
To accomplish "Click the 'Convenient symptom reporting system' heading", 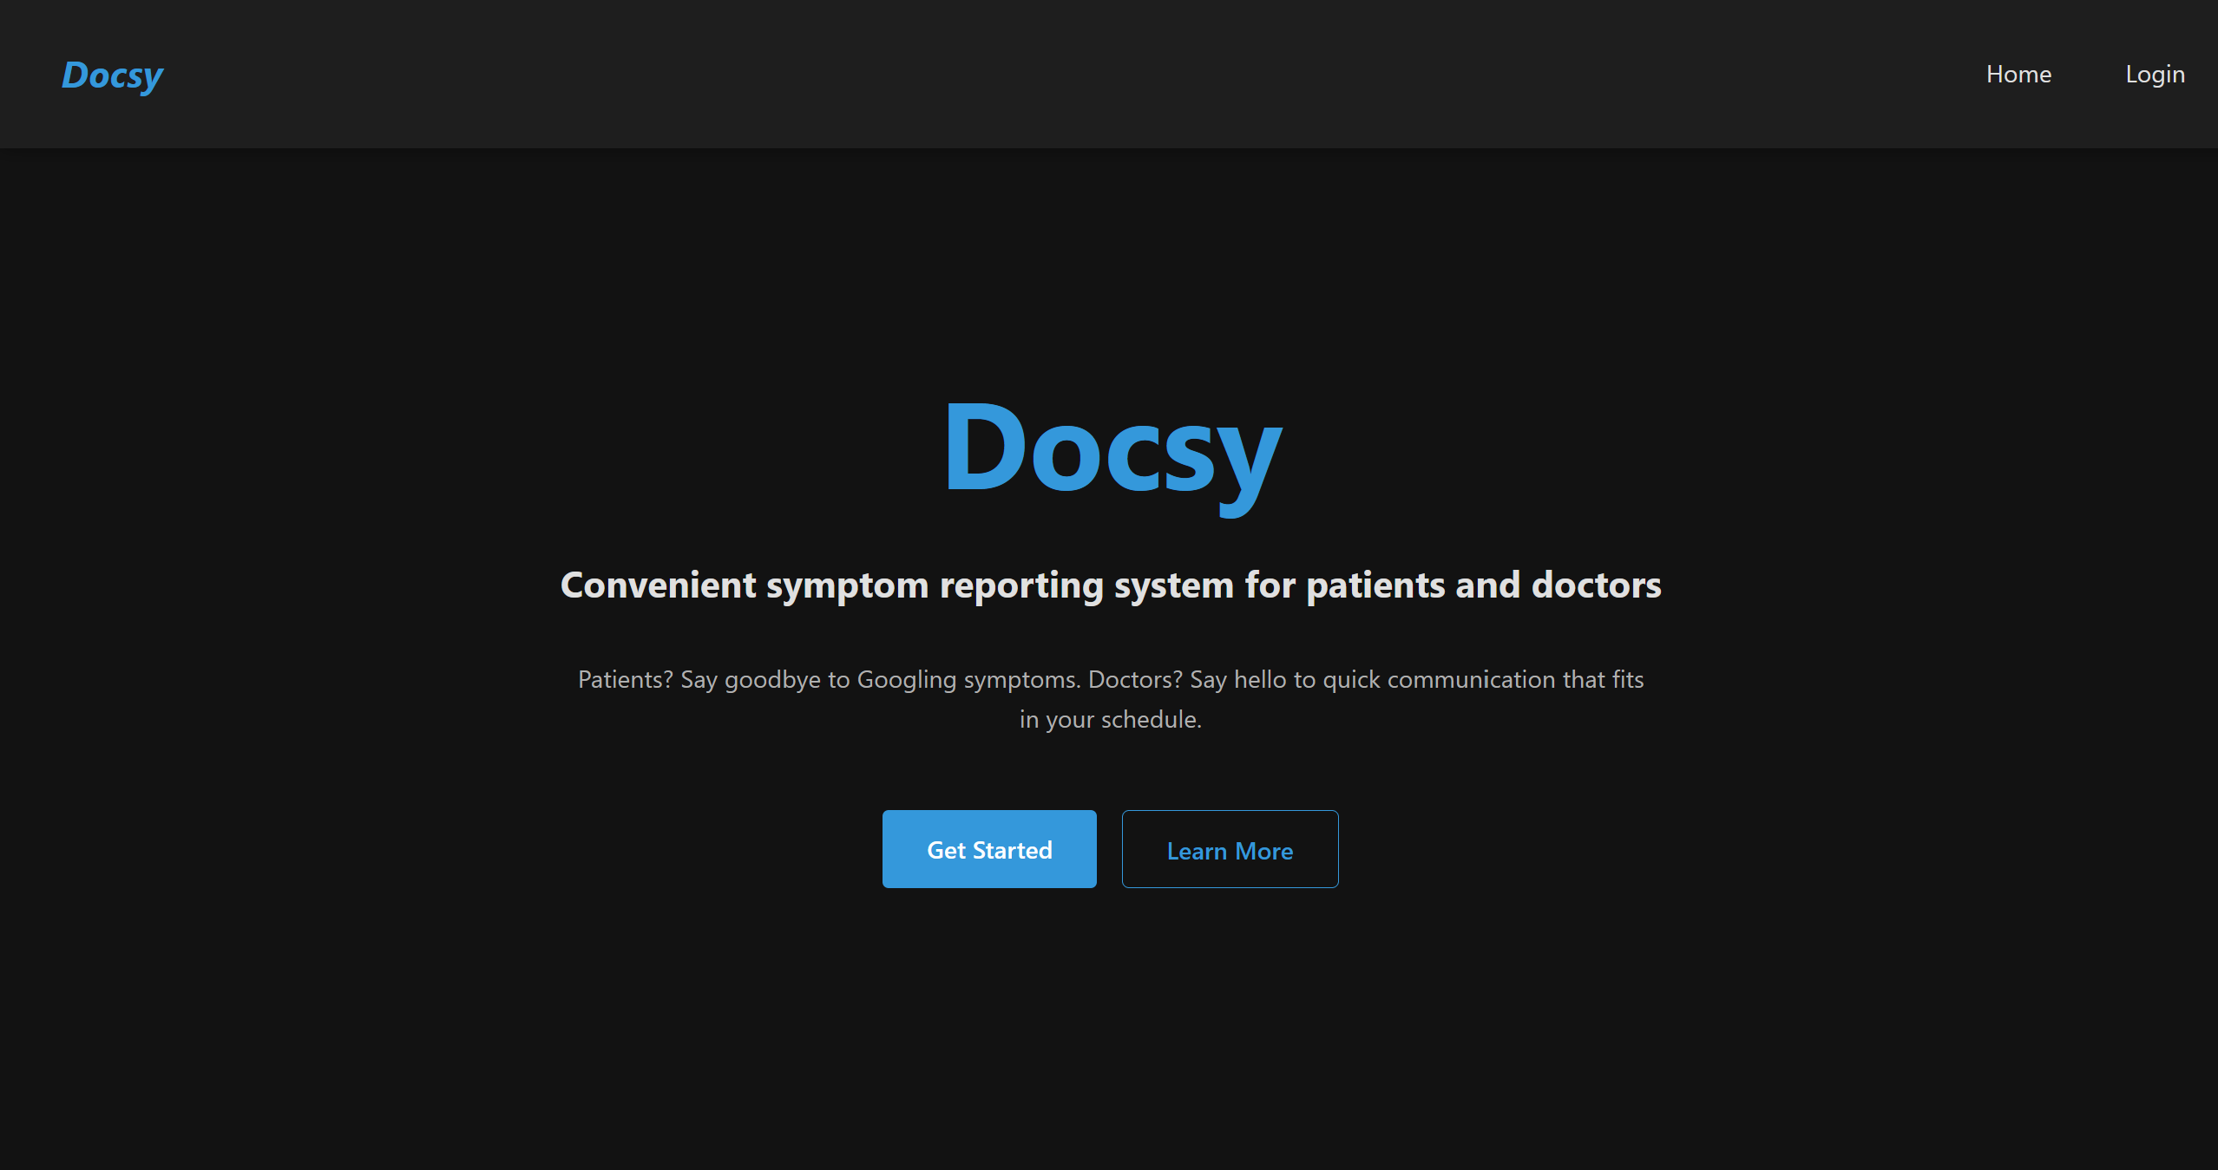I will 1111,585.
